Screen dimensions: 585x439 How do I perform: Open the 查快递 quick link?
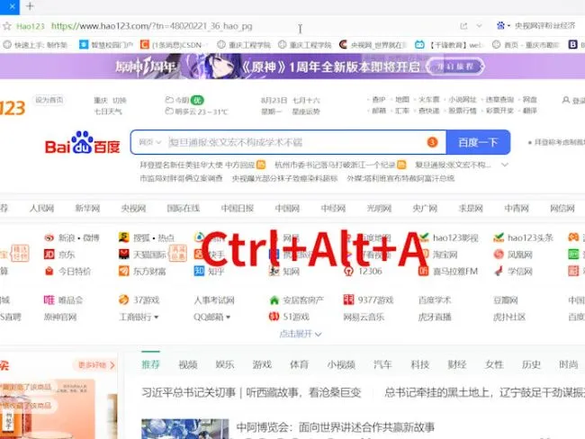[429, 111]
